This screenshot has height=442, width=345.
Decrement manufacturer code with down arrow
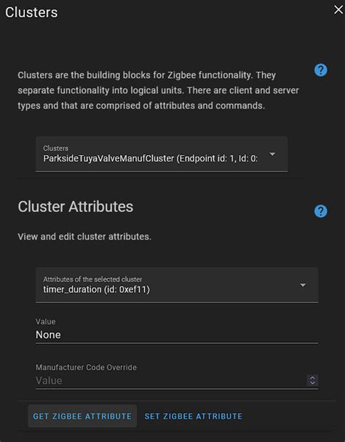point(312,383)
